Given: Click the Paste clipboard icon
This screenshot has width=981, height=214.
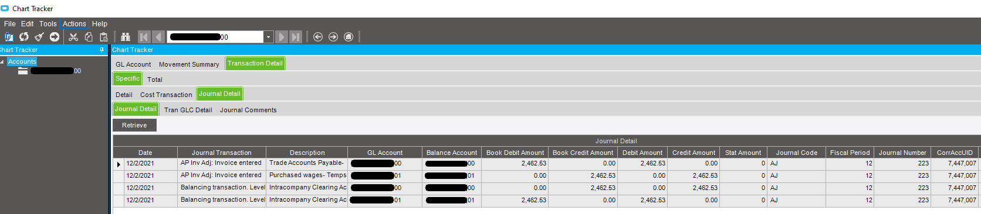Looking at the screenshot, I should click(104, 37).
